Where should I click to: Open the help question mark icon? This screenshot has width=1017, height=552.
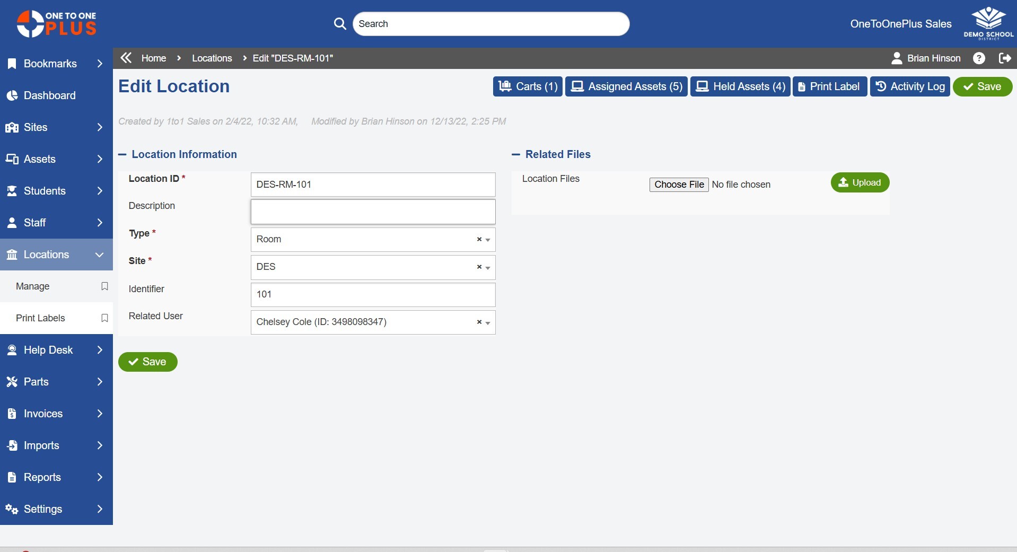979,58
